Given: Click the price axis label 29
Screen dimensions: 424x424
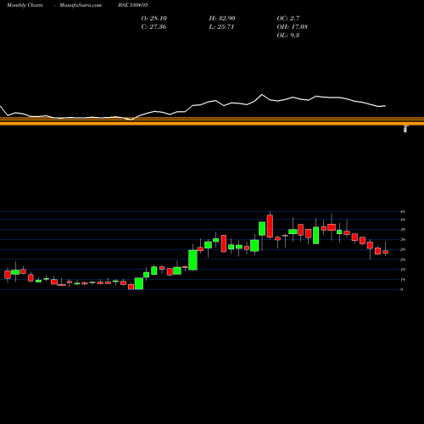Looking at the screenshot, I should (x=403, y=249).
